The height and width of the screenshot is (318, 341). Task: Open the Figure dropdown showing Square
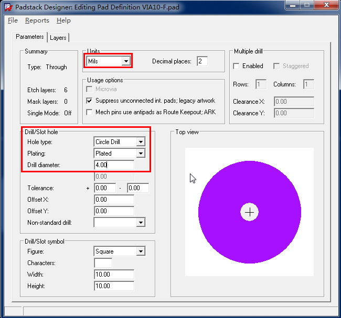tap(120, 251)
